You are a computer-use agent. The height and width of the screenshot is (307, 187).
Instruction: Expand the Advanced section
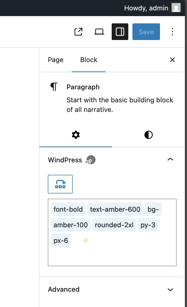[x=170, y=289]
